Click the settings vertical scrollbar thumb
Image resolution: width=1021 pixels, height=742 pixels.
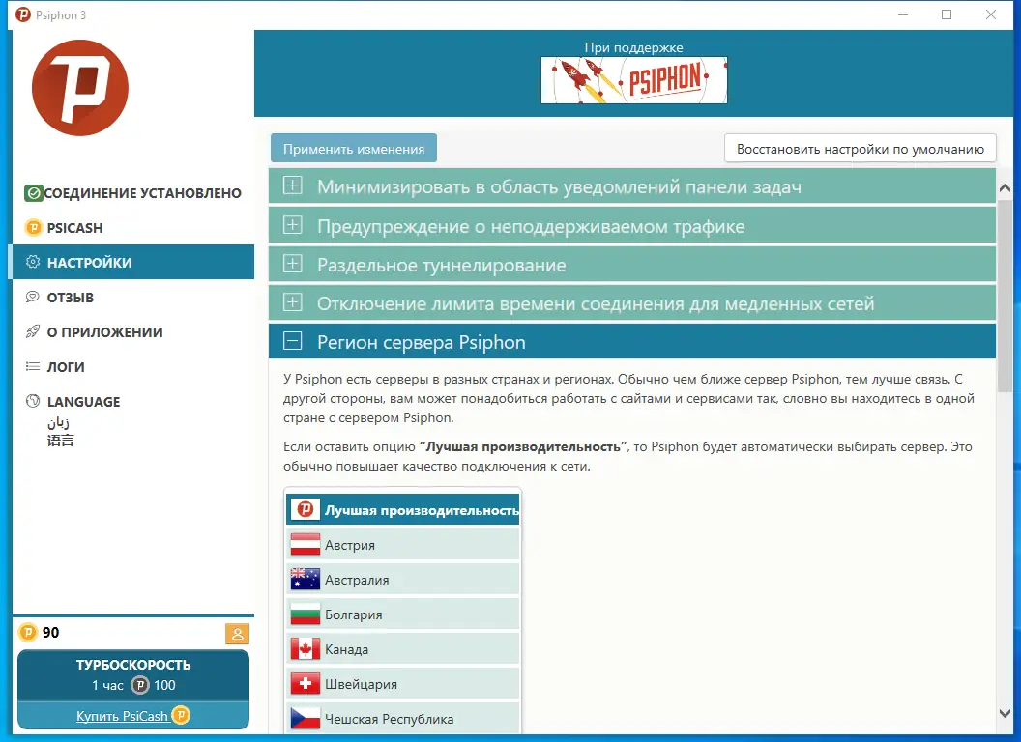coord(1005,297)
